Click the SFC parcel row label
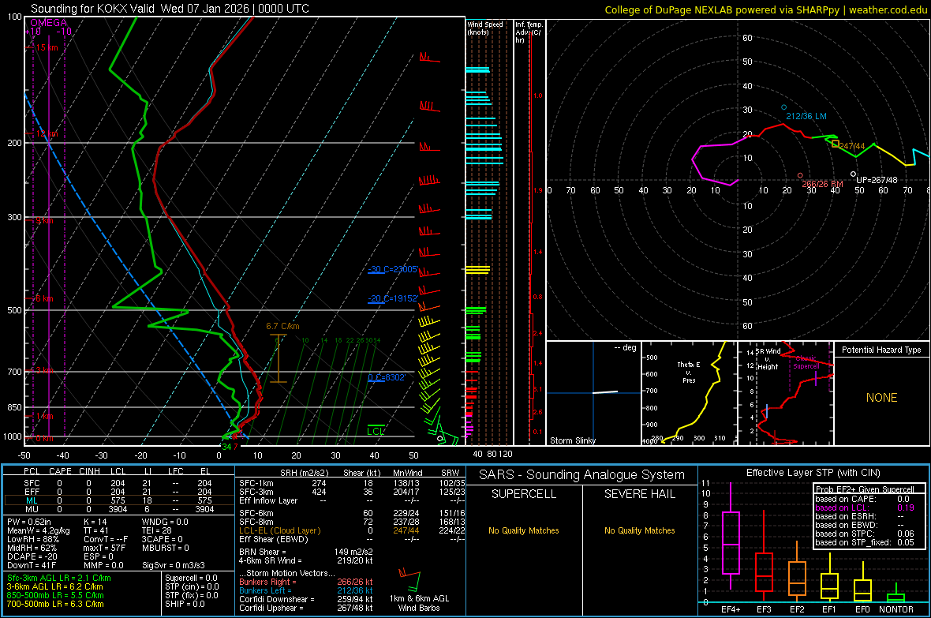The width and height of the screenshot is (931, 618). point(32,483)
